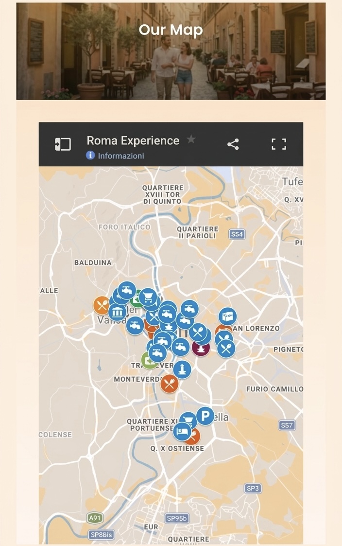
Task: Select faucet marker left of maroon fountain
Action: coord(180,347)
